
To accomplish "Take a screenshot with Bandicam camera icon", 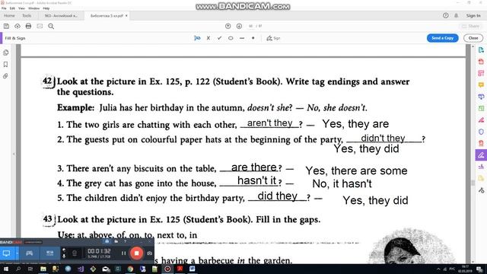I will pos(149,253).
